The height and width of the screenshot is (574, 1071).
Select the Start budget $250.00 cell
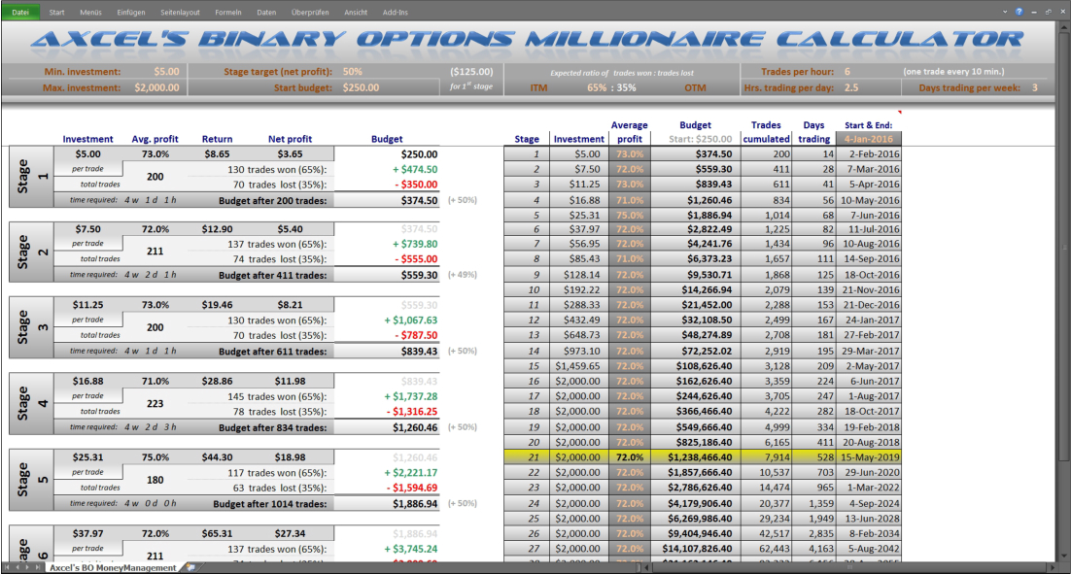362,87
